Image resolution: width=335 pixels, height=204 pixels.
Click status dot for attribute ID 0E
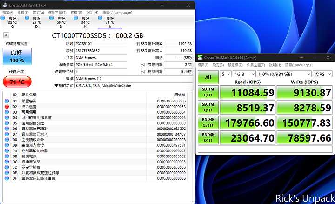[7, 173]
